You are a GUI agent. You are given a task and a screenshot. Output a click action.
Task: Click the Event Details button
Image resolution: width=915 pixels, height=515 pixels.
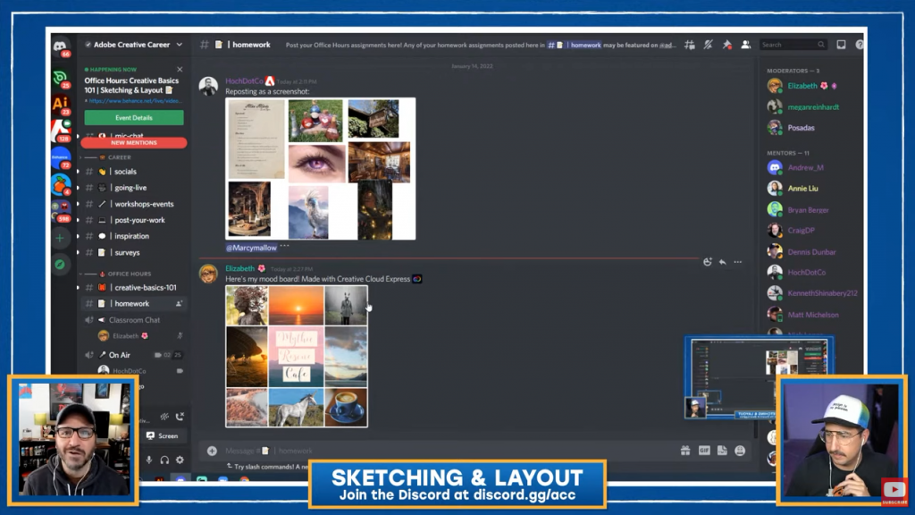[134, 118]
